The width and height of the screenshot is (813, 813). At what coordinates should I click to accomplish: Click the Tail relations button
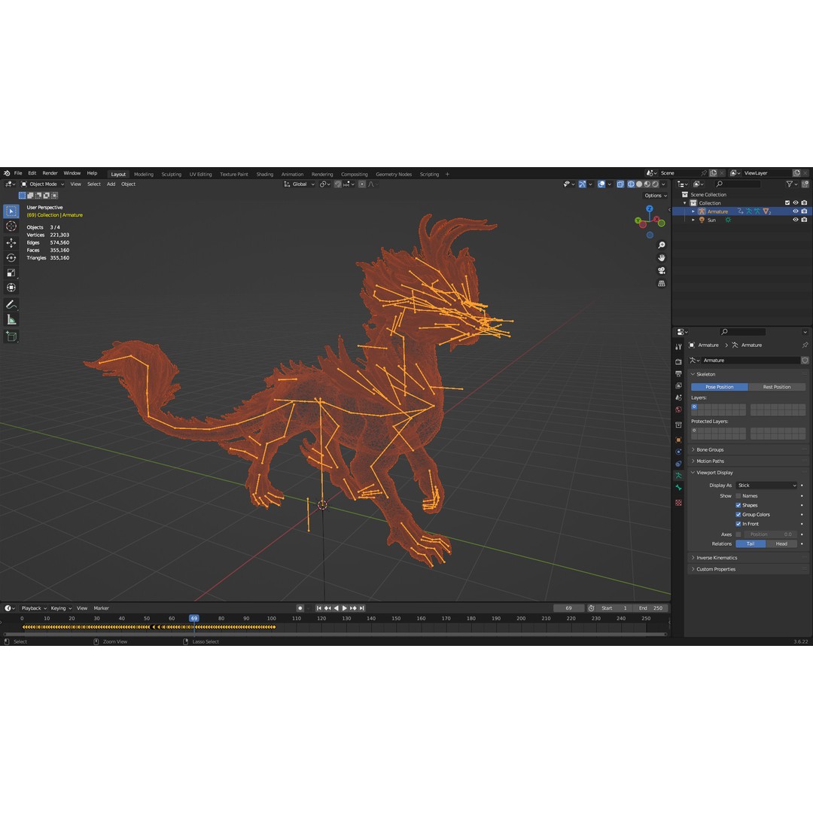coord(751,544)
